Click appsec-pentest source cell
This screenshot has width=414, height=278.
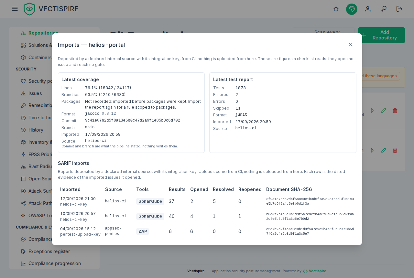[x=113, y=231]
